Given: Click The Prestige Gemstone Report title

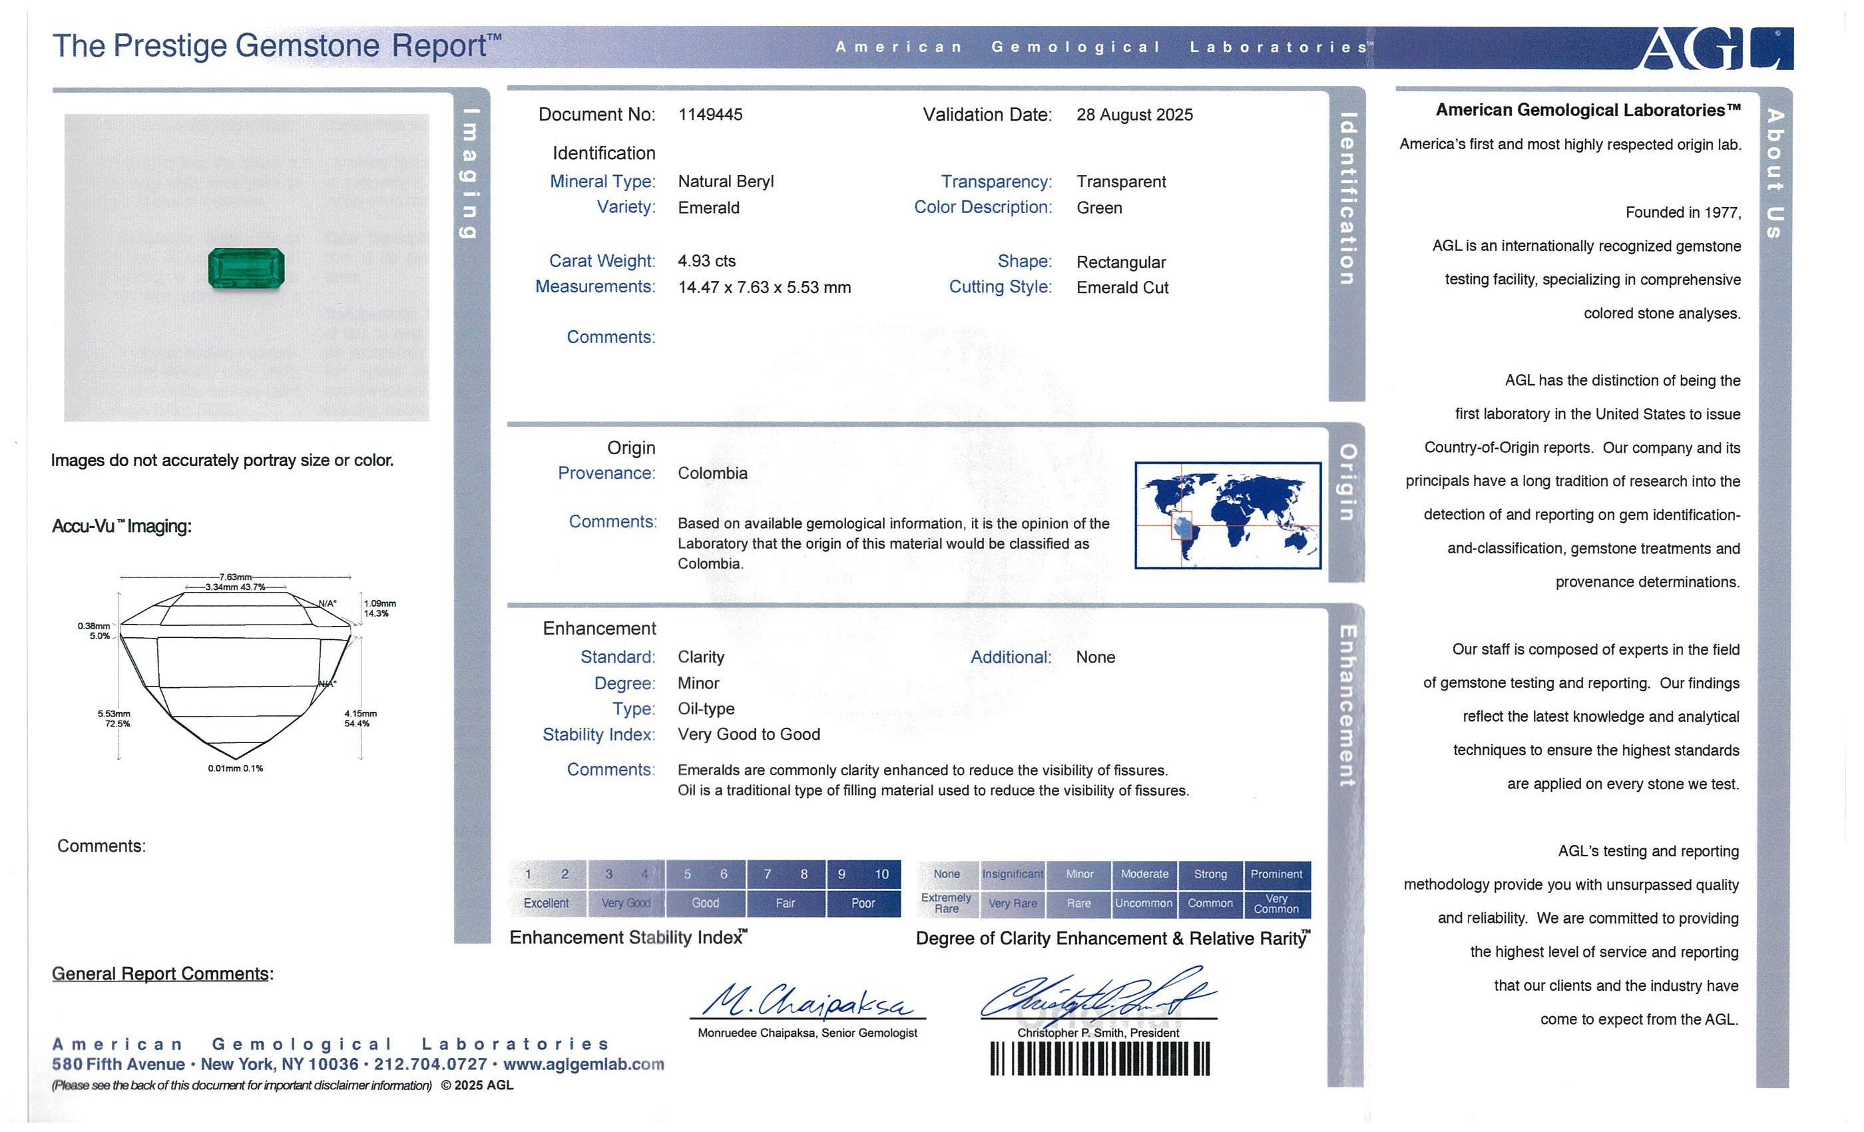Looking at the screenshot, I should pos(277,45).
